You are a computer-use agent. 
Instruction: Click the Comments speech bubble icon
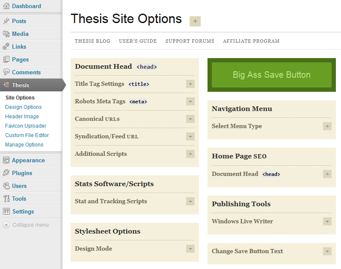pyautogui.click(x=6, y=72)
